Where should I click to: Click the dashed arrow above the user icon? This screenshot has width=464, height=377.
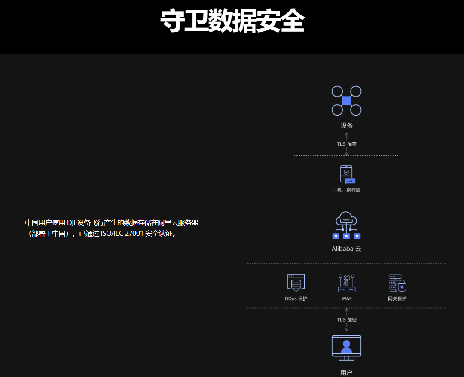pos(347,328)
